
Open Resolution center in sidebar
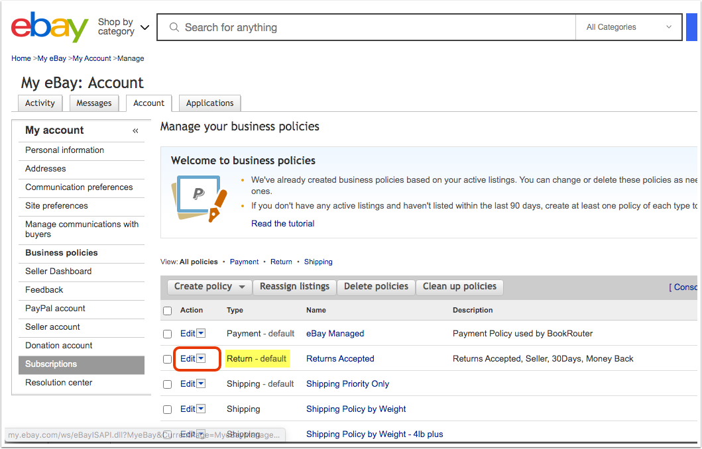pyautogui.click(x=58, y=383)
